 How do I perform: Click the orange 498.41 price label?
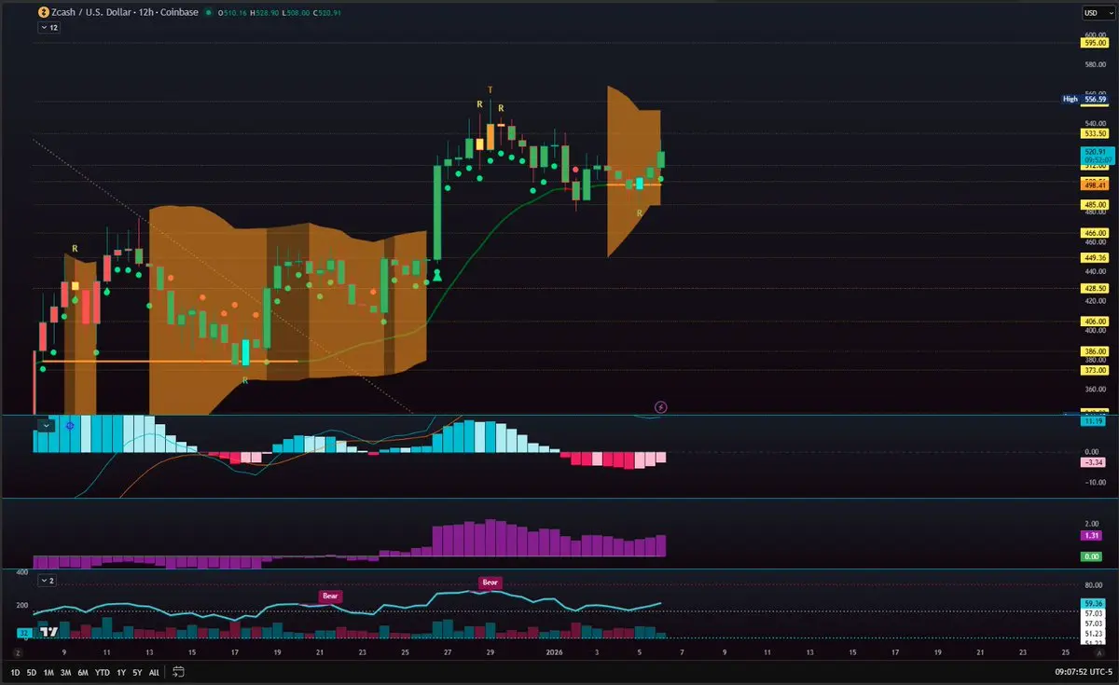1094,185
